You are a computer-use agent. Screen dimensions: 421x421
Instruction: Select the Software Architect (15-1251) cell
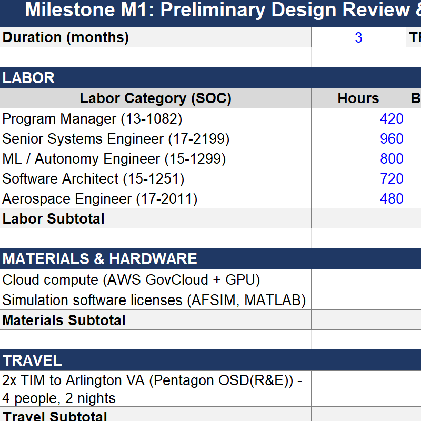coord(155,178)
